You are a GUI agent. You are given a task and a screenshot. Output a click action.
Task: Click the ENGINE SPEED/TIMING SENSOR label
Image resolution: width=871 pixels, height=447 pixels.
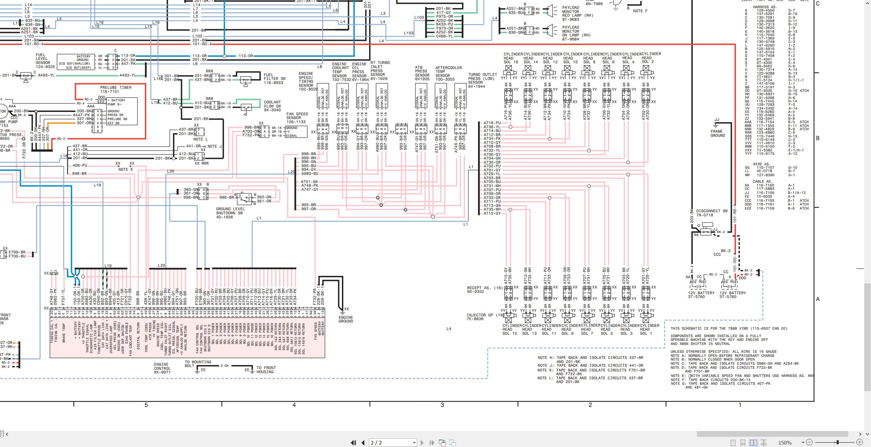coord(308,81)
